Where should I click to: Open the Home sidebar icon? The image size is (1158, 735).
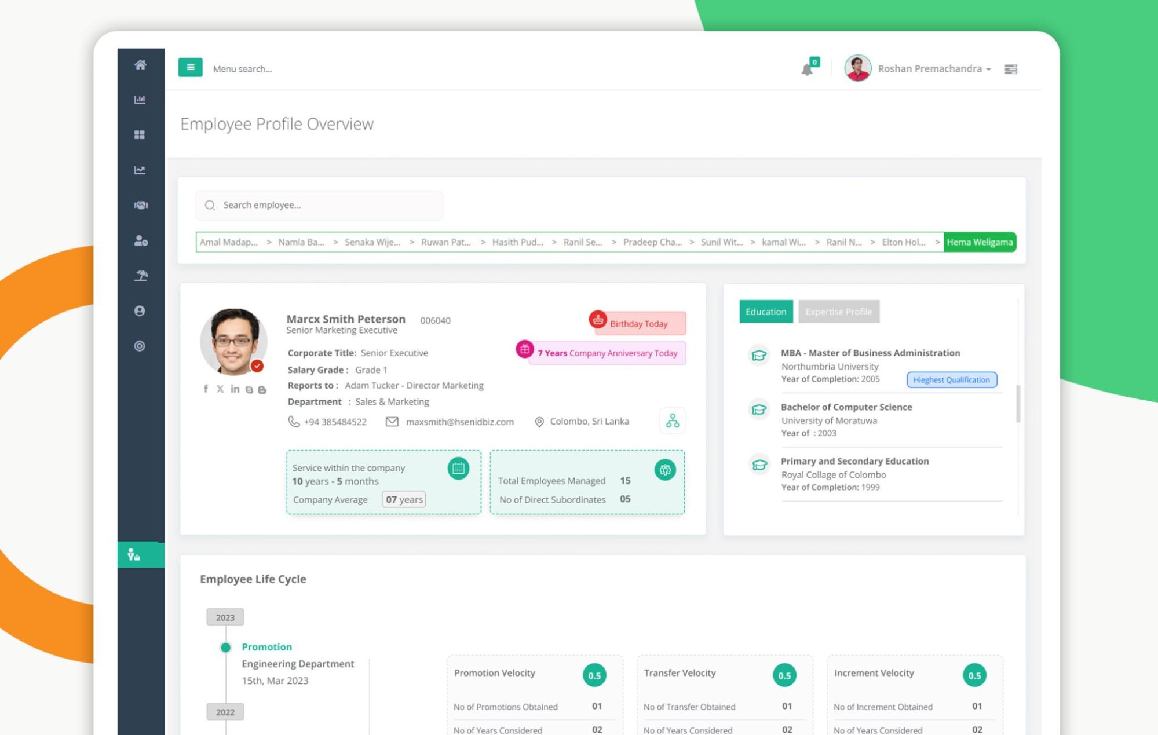click(140, 65)
